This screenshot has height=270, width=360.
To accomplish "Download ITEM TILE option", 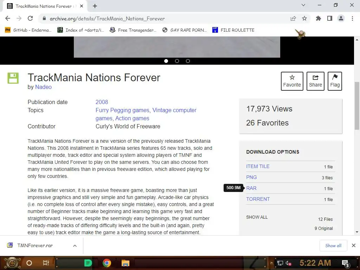I will 258,166.
